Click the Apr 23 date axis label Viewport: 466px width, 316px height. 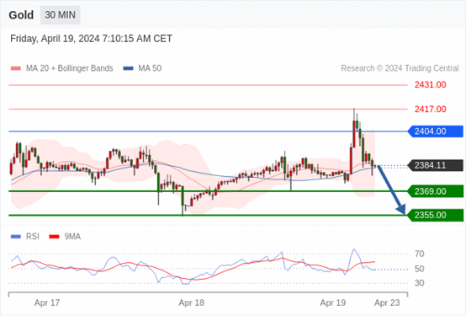point(387,303)
